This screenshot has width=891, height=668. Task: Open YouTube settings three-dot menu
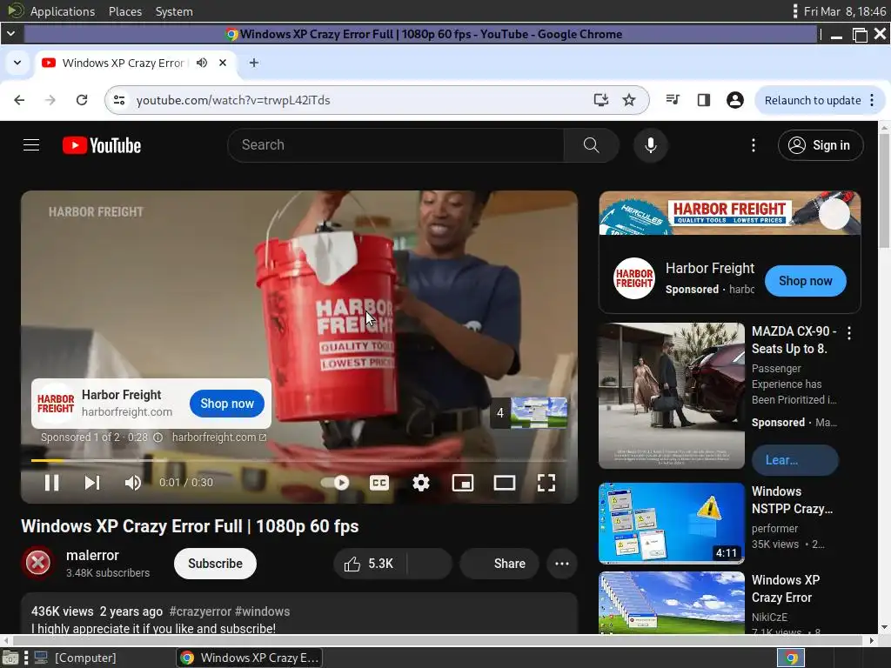(x=754, y=145)
